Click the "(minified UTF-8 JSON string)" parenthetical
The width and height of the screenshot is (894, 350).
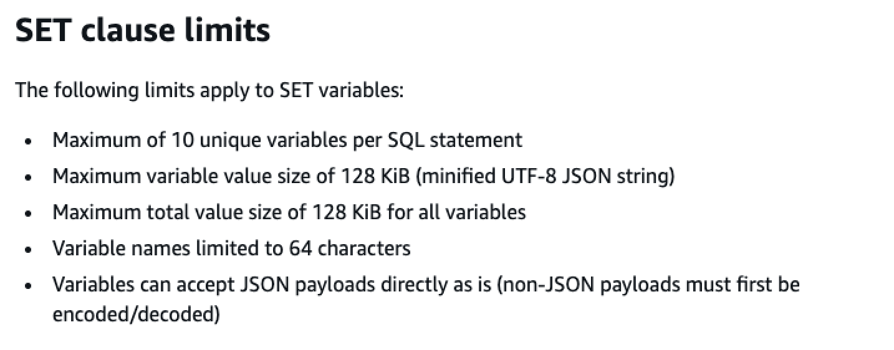pyautogui.click(x=544, y=176)
